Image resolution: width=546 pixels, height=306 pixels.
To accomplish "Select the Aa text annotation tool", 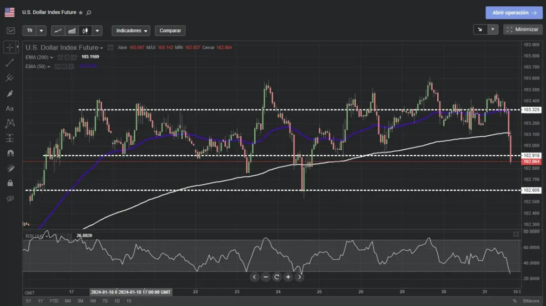I will click(x=10, y=109).
